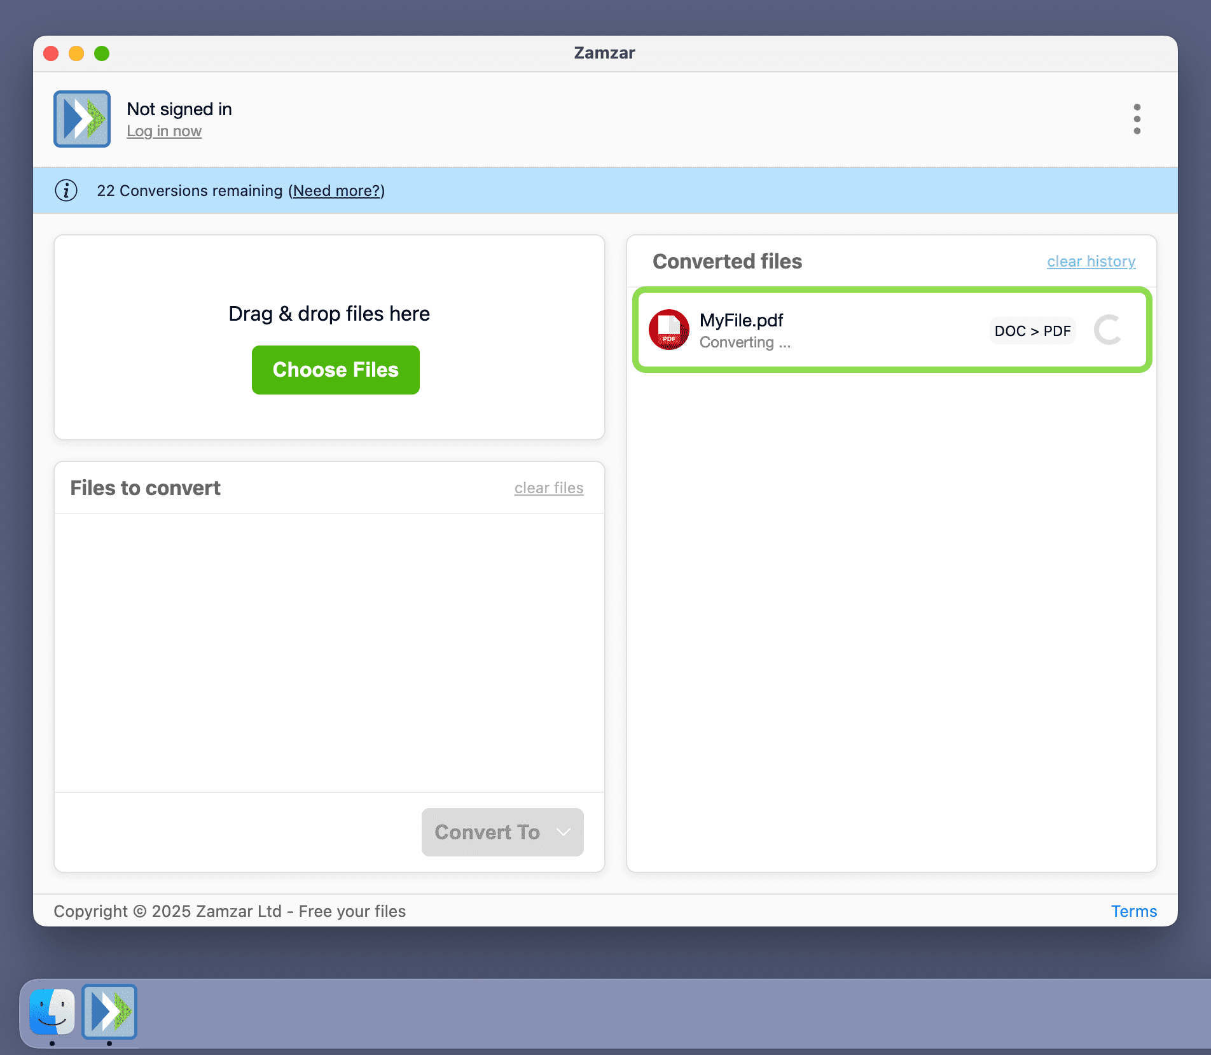Image resolution: width=1211 pixels, height=1055 pixels.
Task: Open the Terms link in the footer
Action: coord(1133,911)
